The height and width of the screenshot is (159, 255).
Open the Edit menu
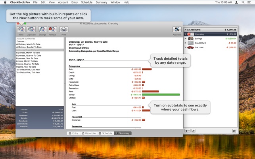[43, 2]
